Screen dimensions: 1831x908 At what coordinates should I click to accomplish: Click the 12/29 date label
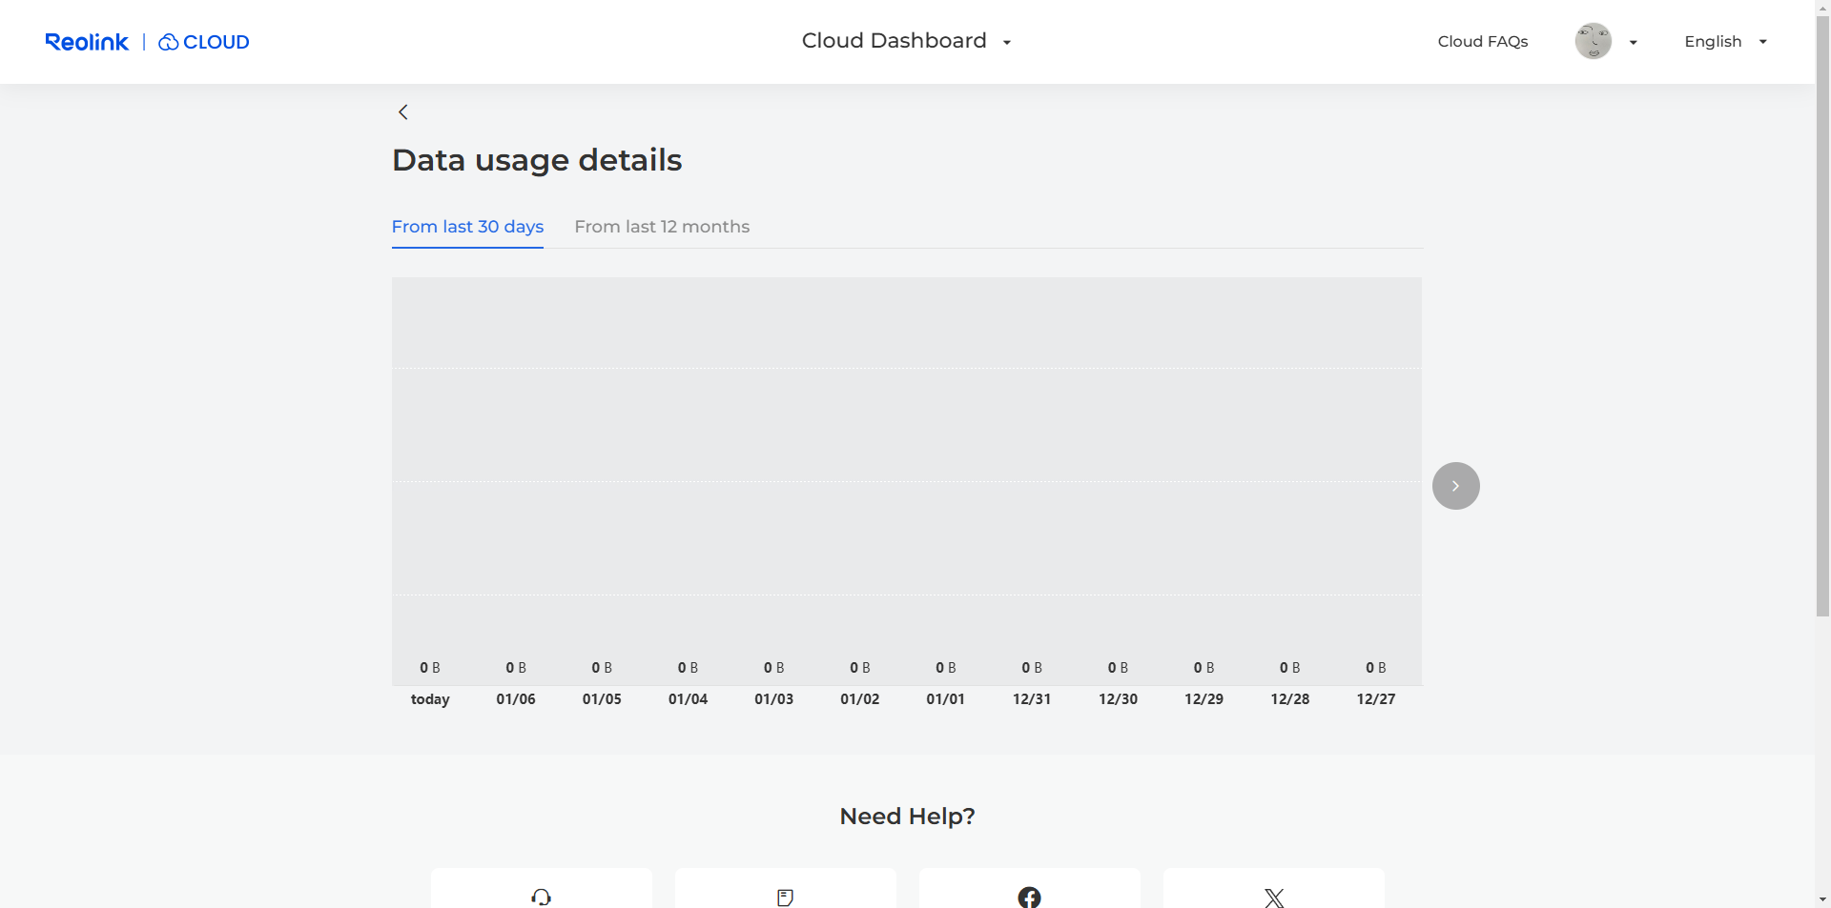pyautogui.click(x=1204, y=699)
